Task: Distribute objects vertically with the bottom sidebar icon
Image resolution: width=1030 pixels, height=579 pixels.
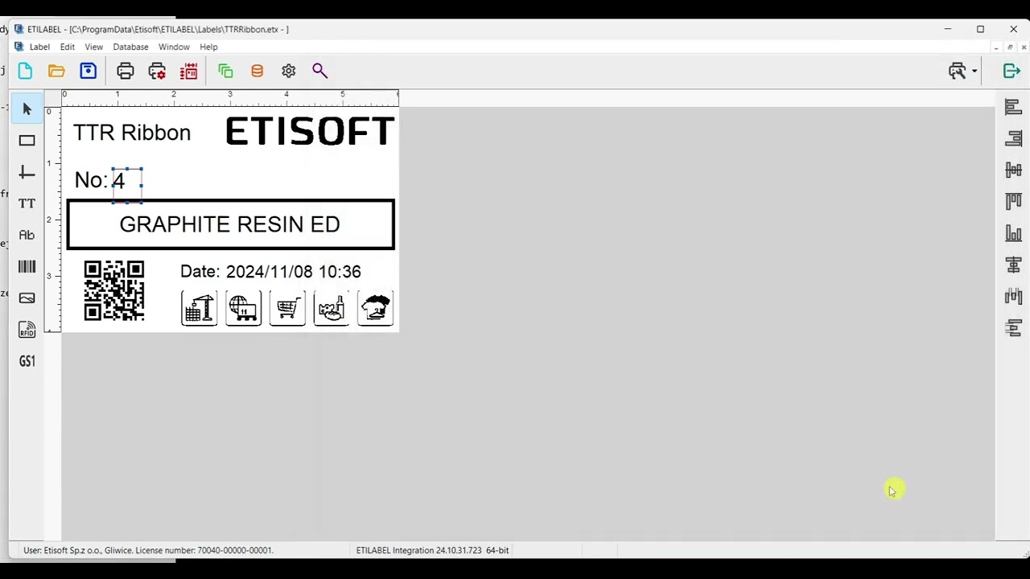Action: click(x=1013, y=327)
